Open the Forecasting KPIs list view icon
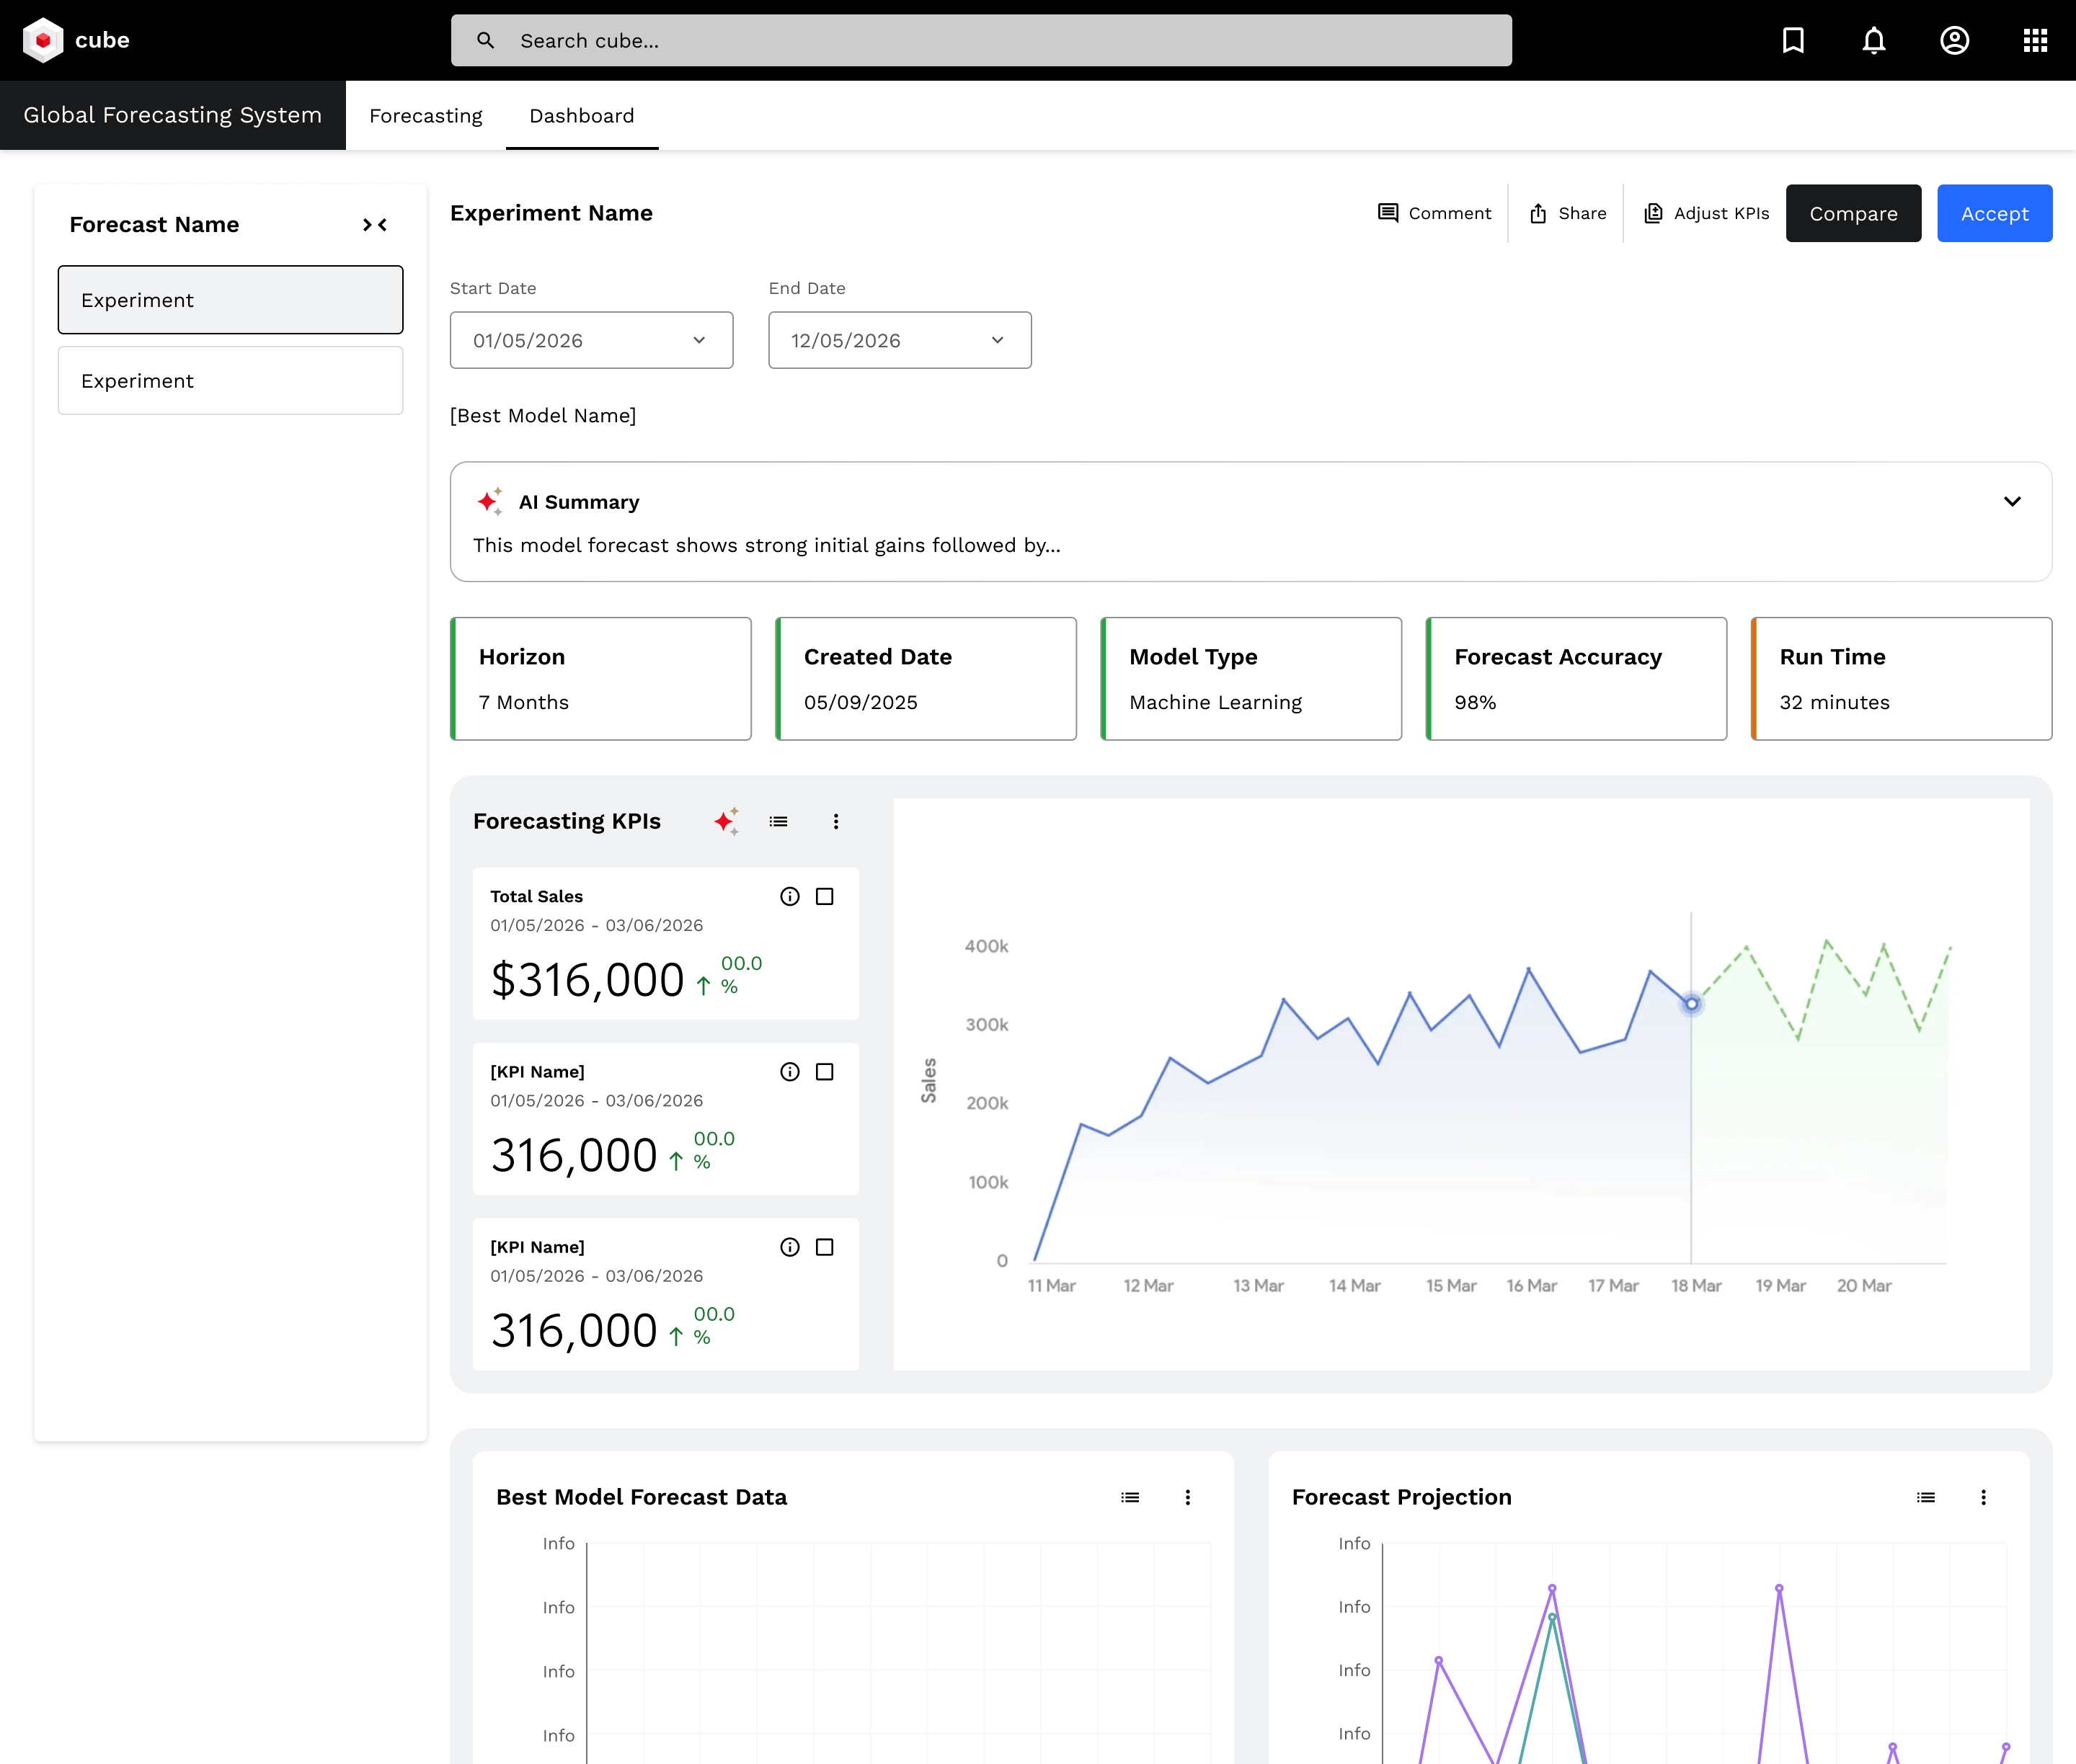The height and width of the screenshot is (1764, 2076). 778,821
